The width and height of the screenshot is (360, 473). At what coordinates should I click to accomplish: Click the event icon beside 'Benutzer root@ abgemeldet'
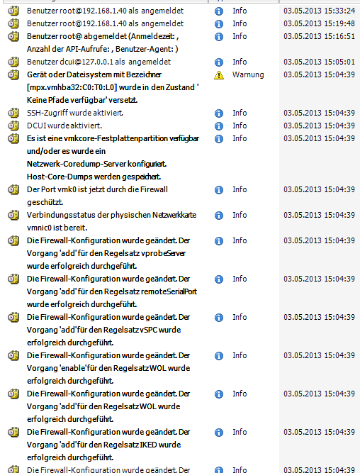point(13,36)
